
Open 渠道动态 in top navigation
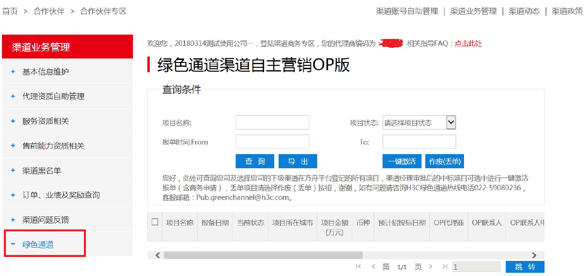[x=524, y=11]
